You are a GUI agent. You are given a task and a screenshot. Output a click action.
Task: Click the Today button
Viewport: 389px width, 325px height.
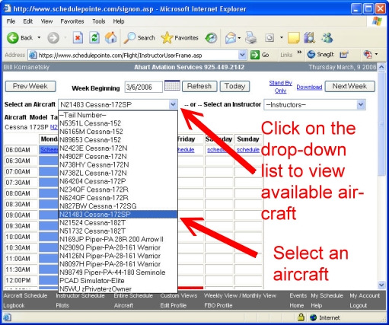click(234, 86)
